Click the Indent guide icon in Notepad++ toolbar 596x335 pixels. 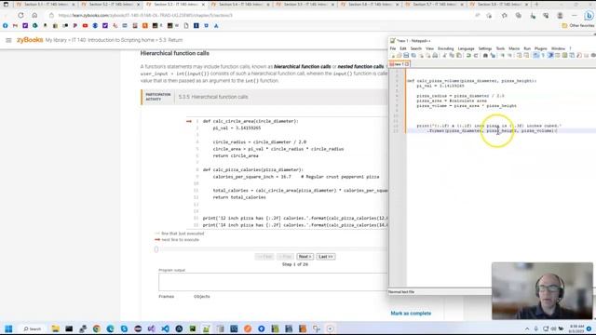550,56
